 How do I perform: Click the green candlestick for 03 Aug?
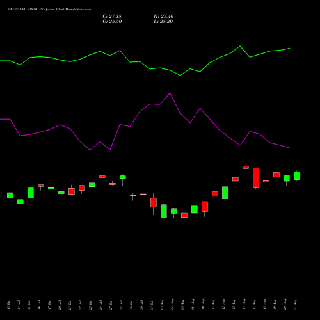(164, 211)
